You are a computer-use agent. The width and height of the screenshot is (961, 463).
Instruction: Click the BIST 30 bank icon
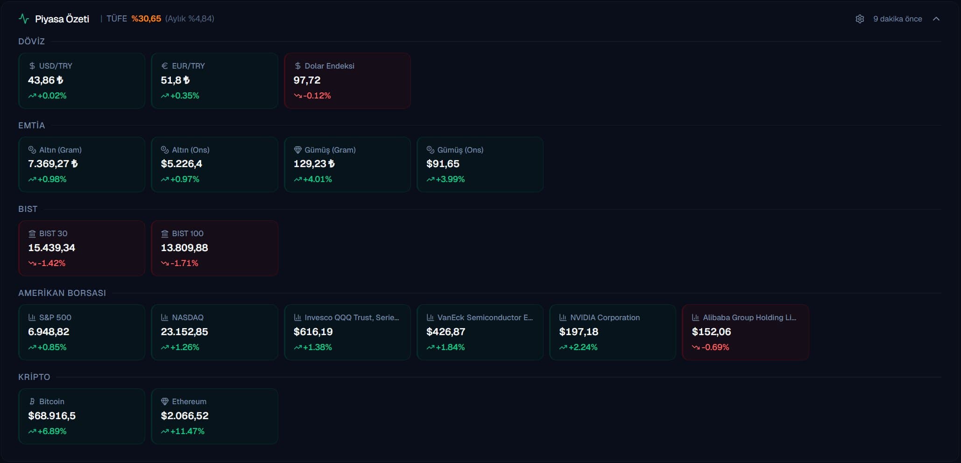click(x=32, y=233)
